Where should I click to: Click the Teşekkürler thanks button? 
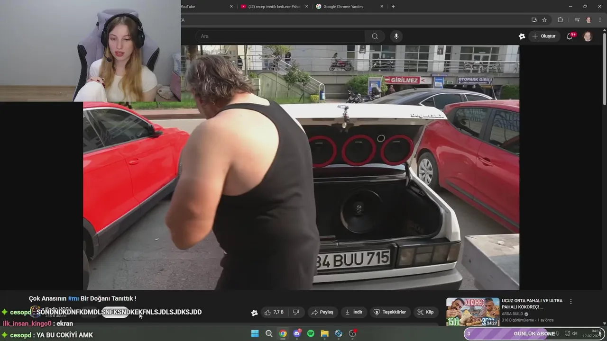[x=390, y=312]
